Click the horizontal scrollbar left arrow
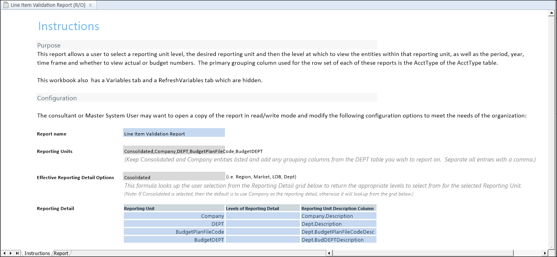Viewport: 557px width, 257px height. tap(329, 253)
